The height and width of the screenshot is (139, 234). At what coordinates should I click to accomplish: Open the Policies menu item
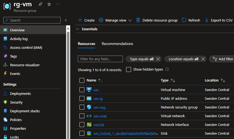[16, 120]
